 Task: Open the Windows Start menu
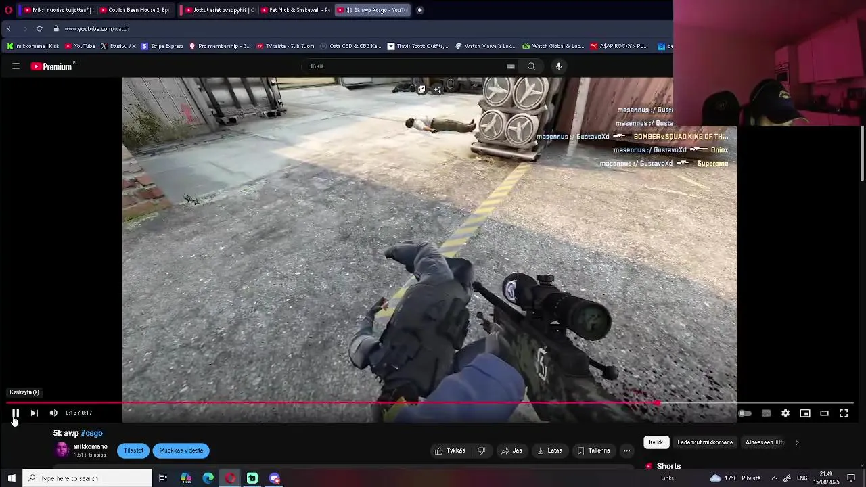(12, 478)
